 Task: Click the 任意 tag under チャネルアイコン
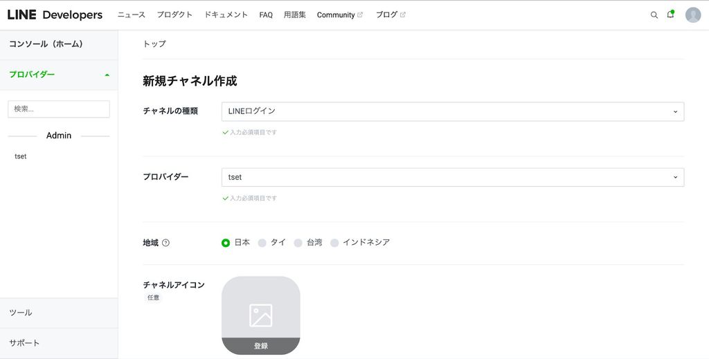point(153,297)
